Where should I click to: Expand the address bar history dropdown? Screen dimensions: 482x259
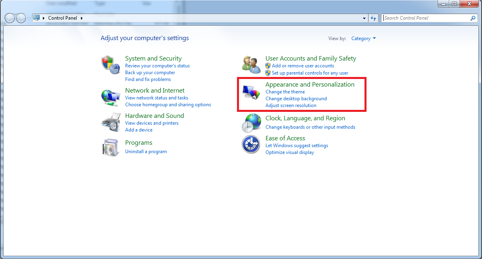[x=365, y=18]
